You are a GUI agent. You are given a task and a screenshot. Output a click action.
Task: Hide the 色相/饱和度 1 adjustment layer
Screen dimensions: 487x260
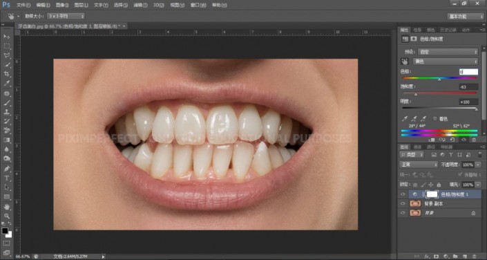pos(403,194)
